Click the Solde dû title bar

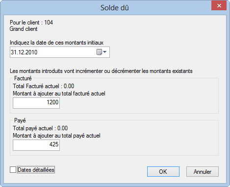[115, 8]
